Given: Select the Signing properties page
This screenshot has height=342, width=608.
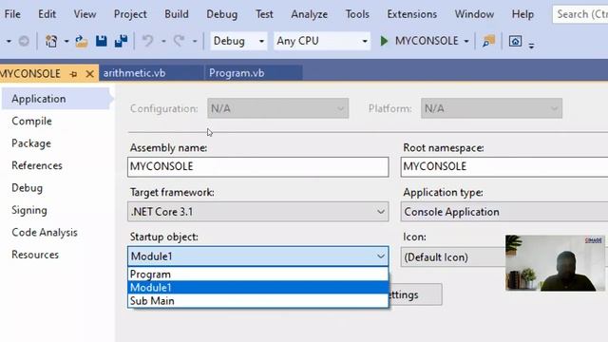Looking at the screenshot, I should tap(29, 210).
